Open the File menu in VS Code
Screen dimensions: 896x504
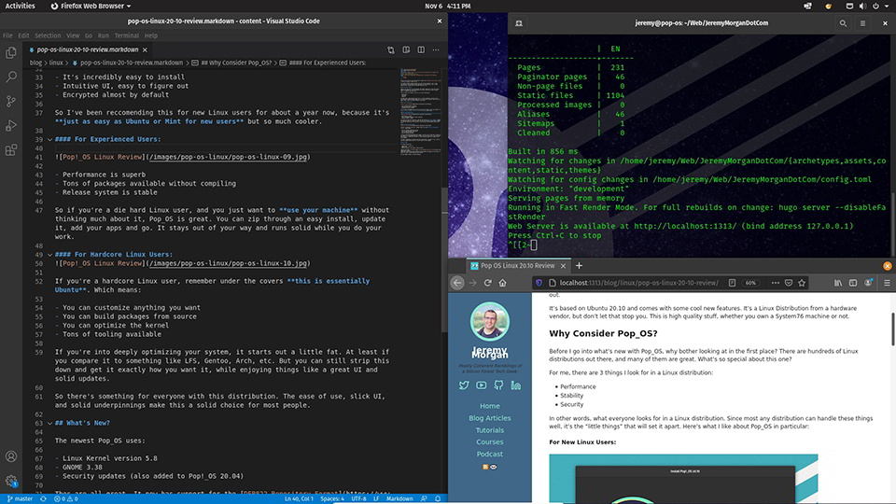point(7,35)
